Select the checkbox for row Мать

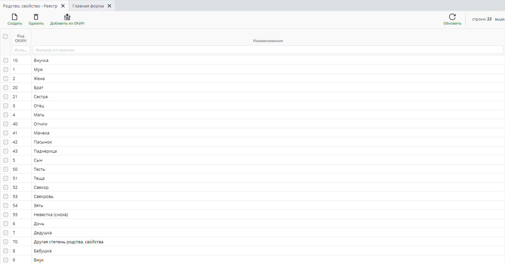6,115
